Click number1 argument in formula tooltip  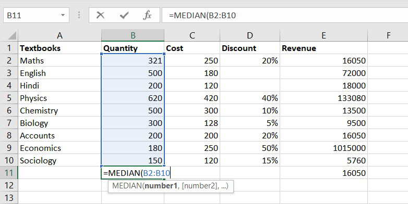point(161,186)
